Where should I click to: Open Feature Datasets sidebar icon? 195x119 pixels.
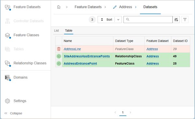7,7
